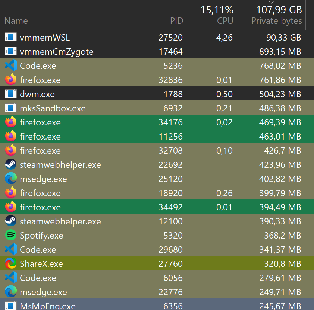This screenshot has height=310, width=314.
Task: Click CPU value 4,26 for vmmemWSL
Action: (x=224, y=38)
